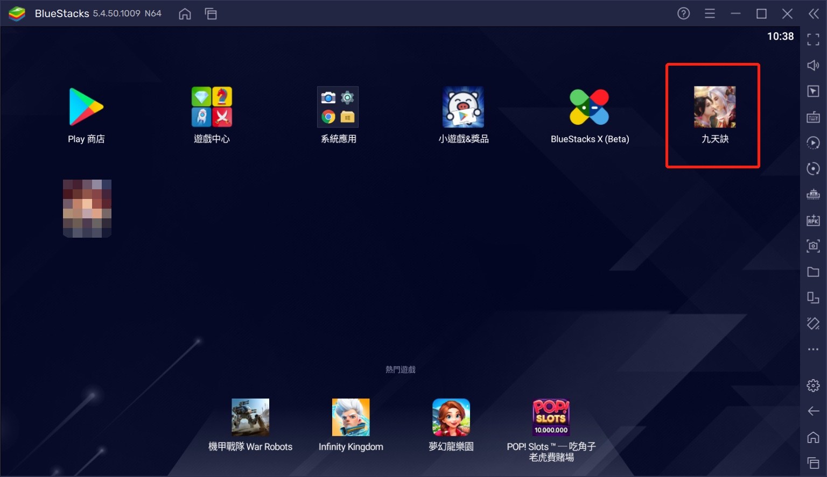Open BlueStacks X (Beta)

590,107
